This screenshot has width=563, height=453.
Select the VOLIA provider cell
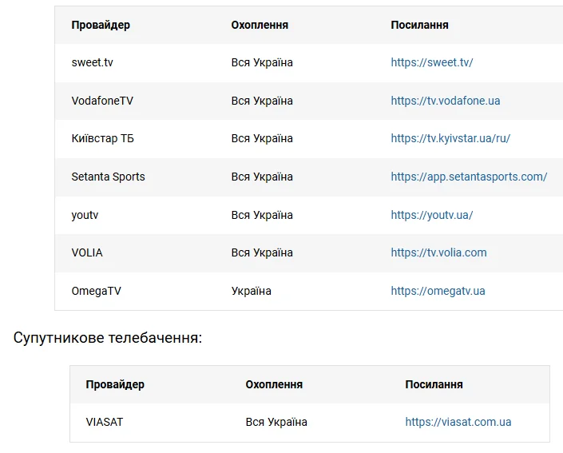tap(87, 252)
